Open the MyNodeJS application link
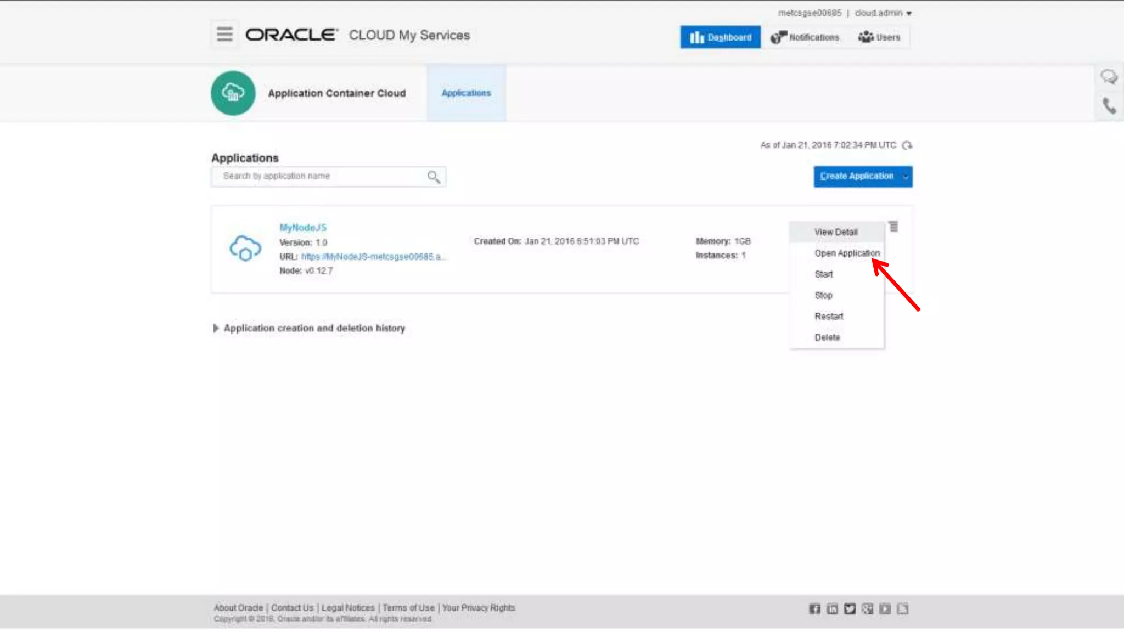The image size is (1124, 632). tap(303, 227)
